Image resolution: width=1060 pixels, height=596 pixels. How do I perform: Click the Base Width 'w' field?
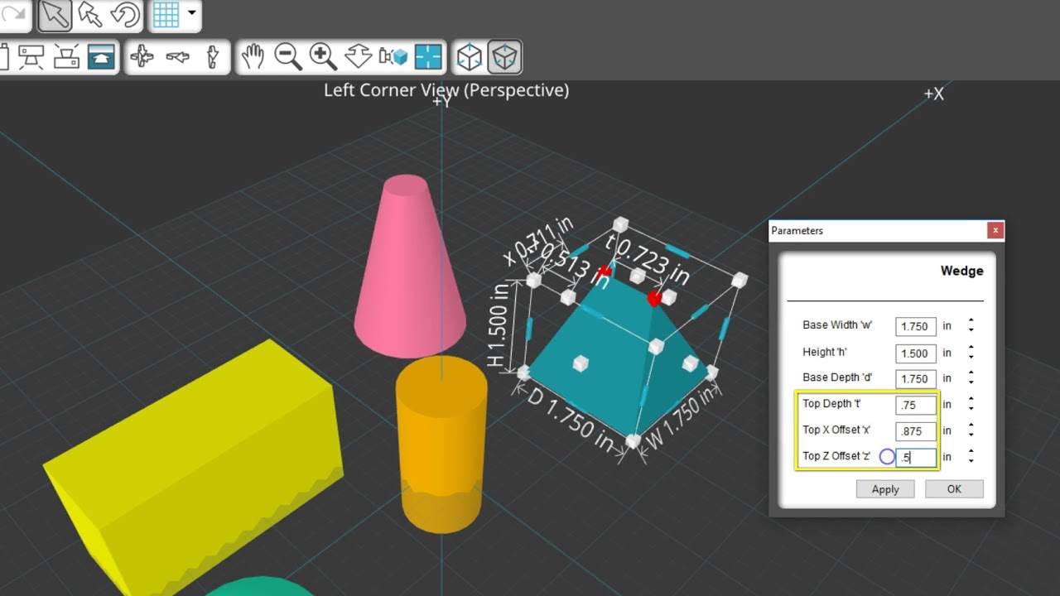tap(916, 326)
